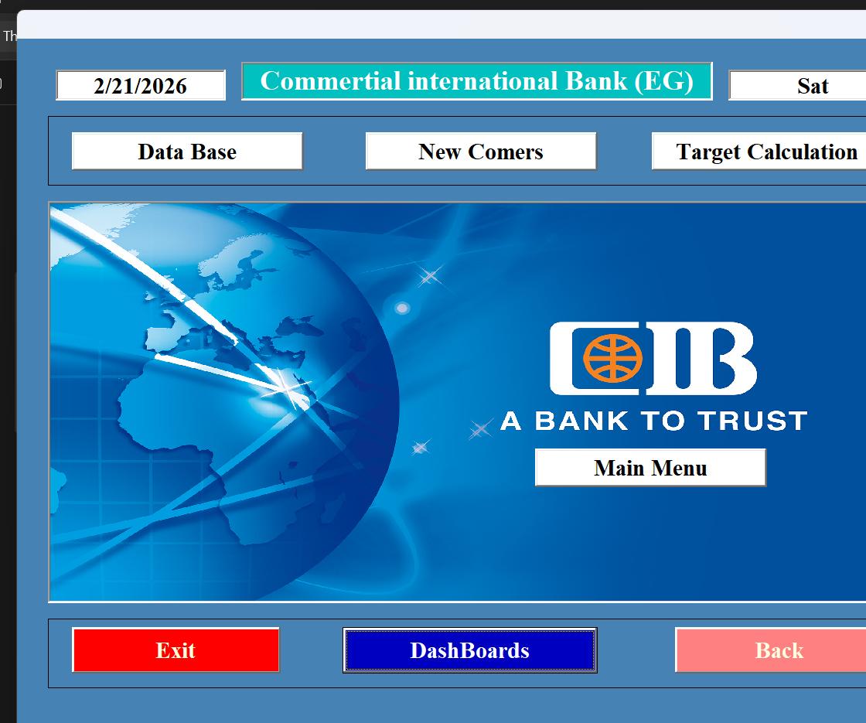
Task: Click the Commertial international Bank (EG) title
Action: [476, 81]
